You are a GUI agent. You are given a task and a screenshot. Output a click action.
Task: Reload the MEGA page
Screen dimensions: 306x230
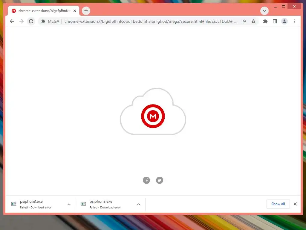point(31,21)
